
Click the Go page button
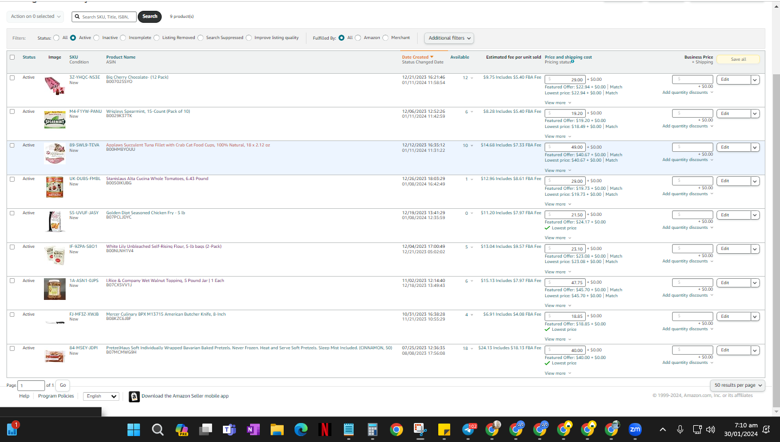point(63,386)
